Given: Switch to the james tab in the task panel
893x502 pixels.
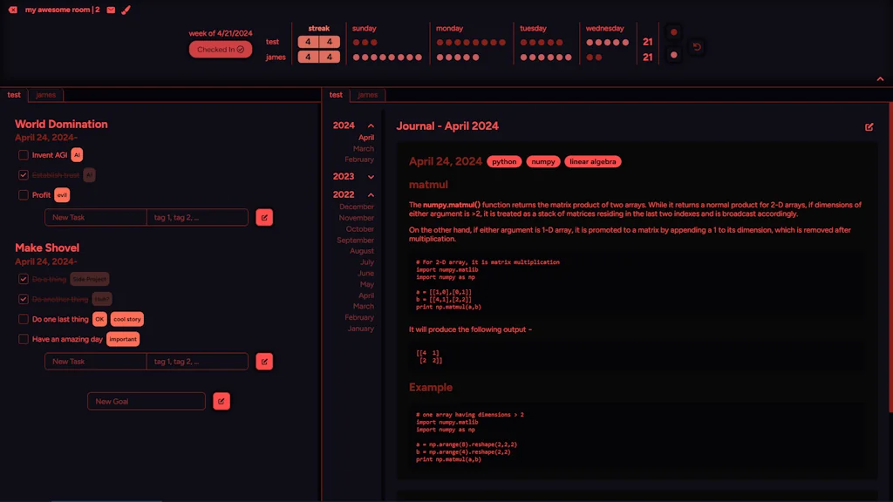Looking at the screenshot, I should [45, 94].
